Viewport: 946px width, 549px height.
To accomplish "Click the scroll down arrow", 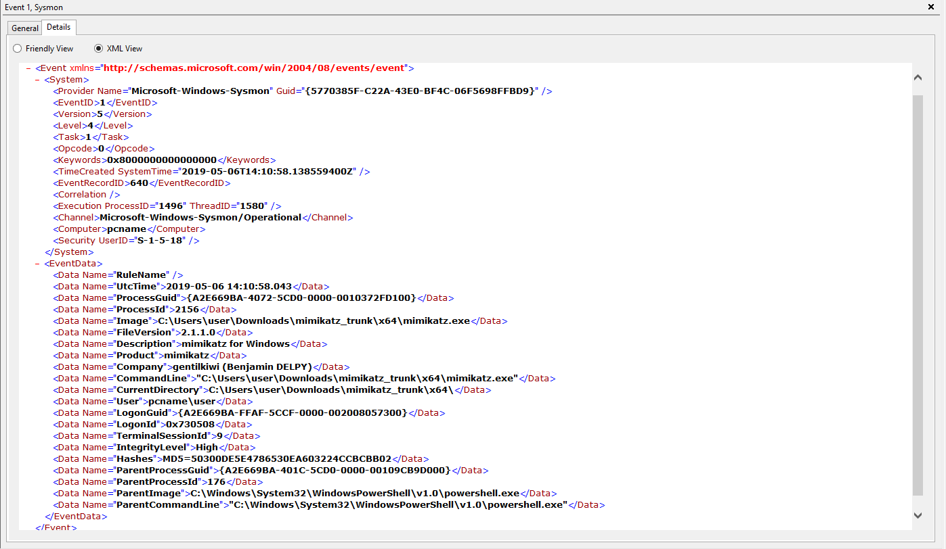I will point(918,515).
